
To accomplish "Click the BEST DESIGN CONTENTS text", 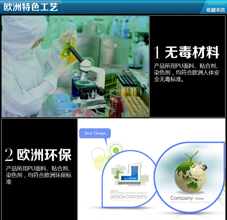I will click(128, 195).
